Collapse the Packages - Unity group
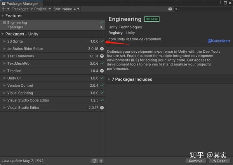The width and height of the screenshot is (233, 165). point(3,34)
